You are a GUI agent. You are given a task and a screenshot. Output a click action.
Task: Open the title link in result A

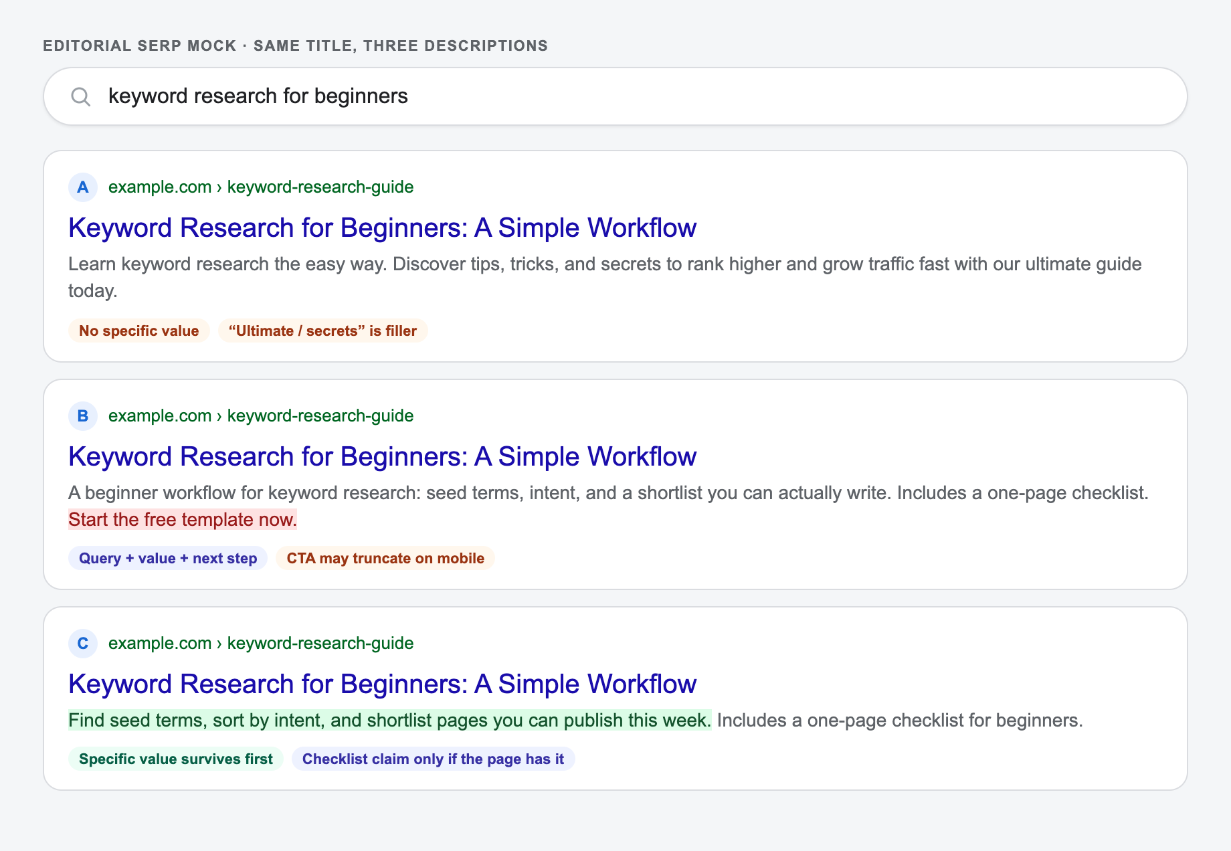tap(383, 228)
